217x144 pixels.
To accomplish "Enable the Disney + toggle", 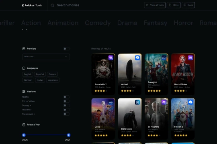I will point(66,106).
